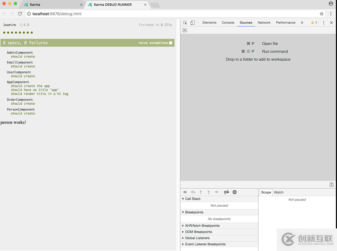This screenshot has width=337, height=251.
Task: Bookmark this page with the star
Action: tap(321, 14)
